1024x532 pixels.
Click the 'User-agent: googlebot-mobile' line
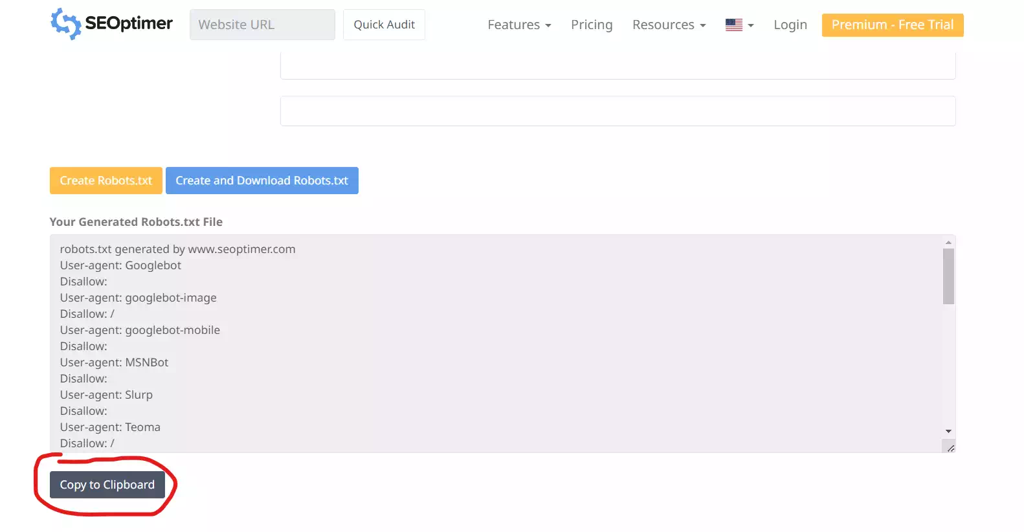point(140,330)
